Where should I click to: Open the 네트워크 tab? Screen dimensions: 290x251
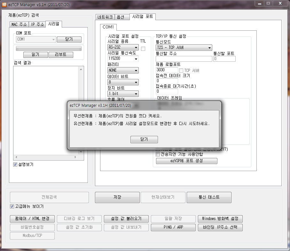point(105,17)
